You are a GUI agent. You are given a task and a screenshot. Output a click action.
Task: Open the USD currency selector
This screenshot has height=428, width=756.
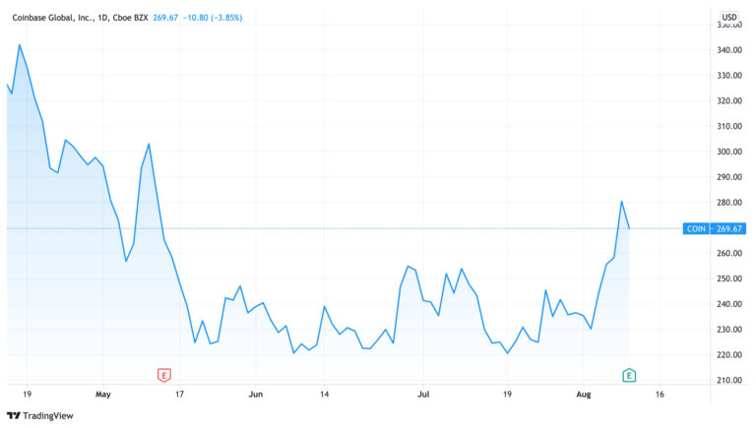coord(729,17)
